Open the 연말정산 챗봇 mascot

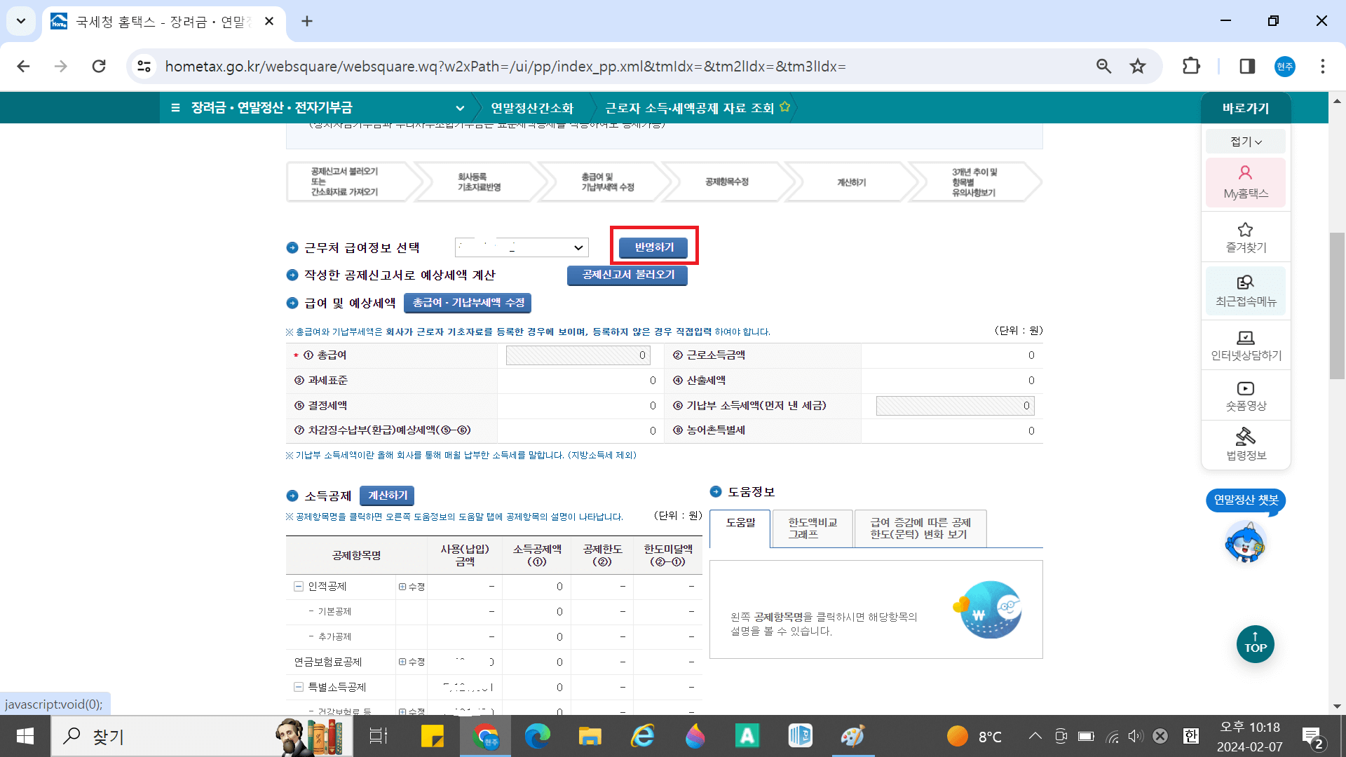[1245, 542]
